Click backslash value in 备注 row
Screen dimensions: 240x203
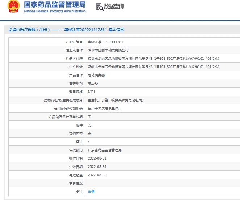(x=89, y=142)
